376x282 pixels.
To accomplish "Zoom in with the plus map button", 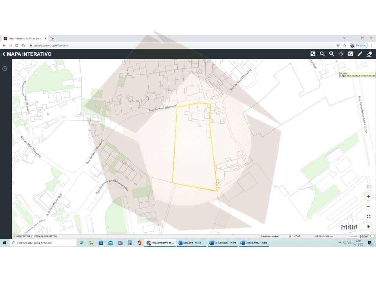I will click(x=369, y=197).
